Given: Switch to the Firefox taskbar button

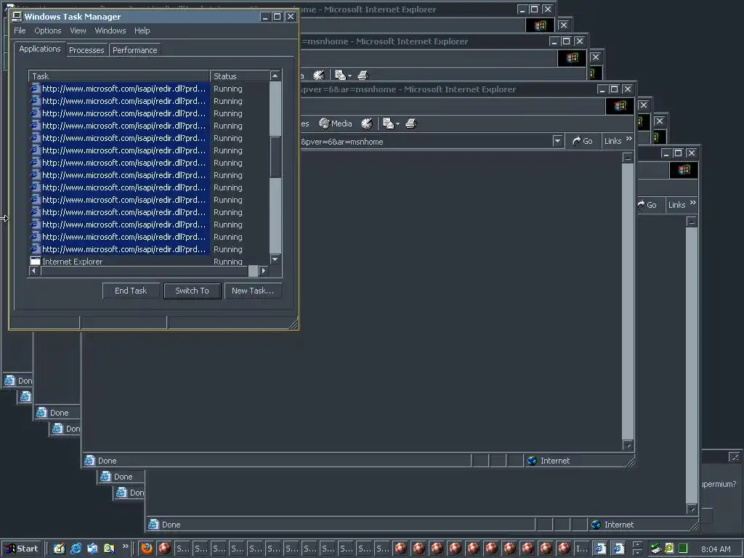Looking at the screenshot, I should coord(146,549).
